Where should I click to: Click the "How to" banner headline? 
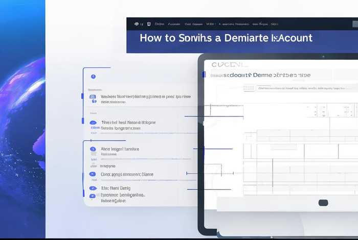point(226,38)
